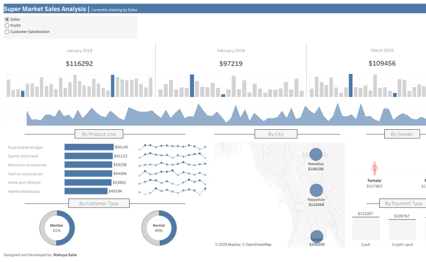
Task: Click the Naypyitaw city circle on map
Action: pos(316,190)
